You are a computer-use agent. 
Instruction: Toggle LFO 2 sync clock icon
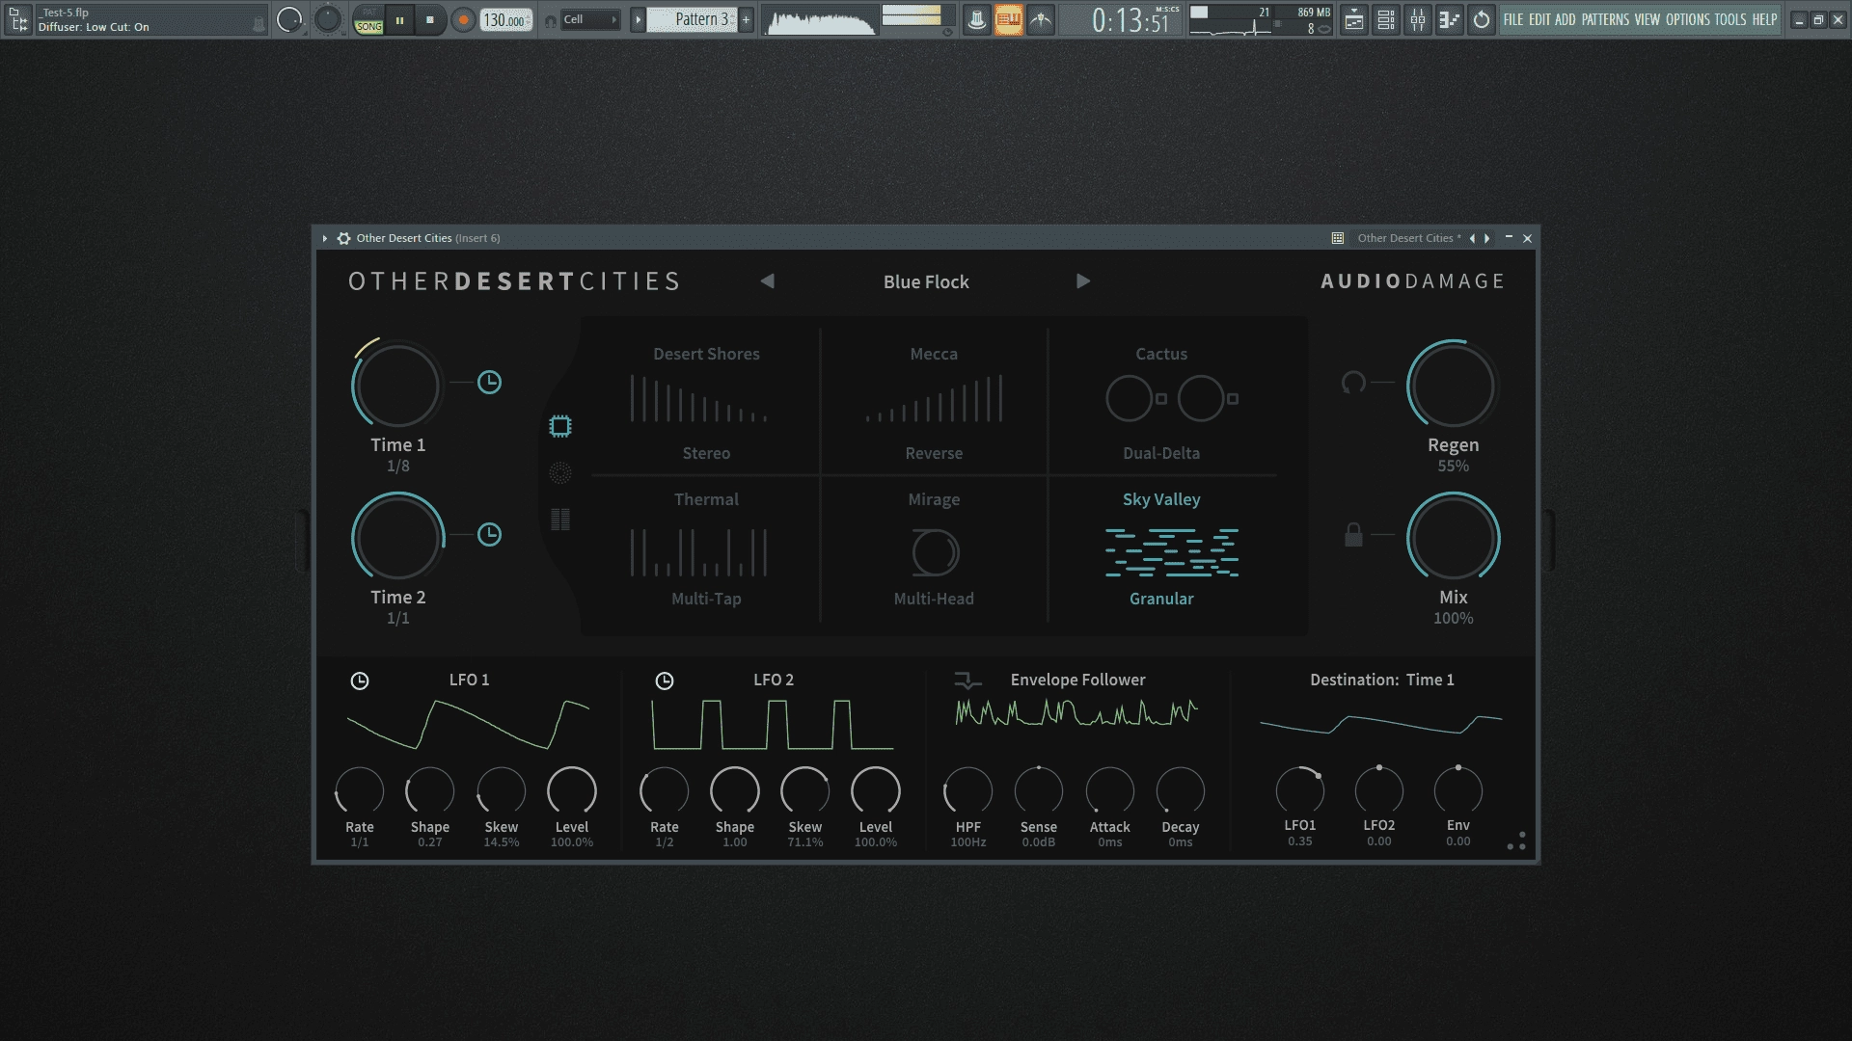click(665, 681)
